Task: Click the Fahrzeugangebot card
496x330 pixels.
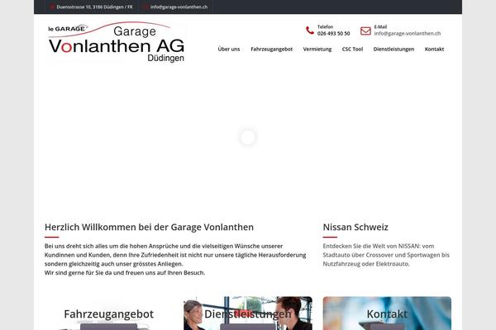Action: coord(108,313)
